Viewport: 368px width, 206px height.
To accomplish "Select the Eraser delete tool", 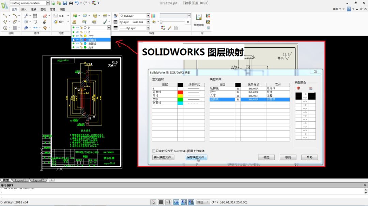I will click(45, 16).
